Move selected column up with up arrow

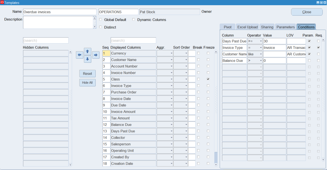pyautogui.click(x=87, y=51)
